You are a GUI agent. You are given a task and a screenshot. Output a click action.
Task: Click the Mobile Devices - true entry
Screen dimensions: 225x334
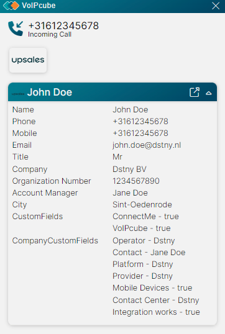(x=152, y=288)
